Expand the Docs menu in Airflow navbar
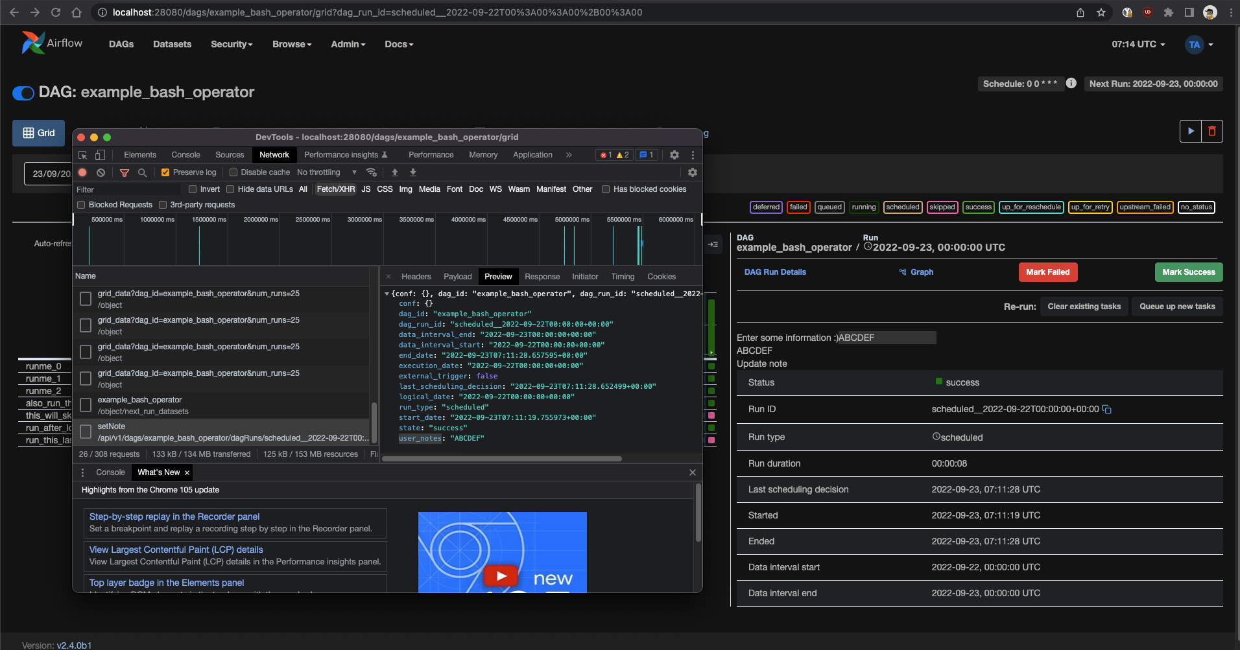1240x650 pixels. pyautogui.click(x=399, y=44)
